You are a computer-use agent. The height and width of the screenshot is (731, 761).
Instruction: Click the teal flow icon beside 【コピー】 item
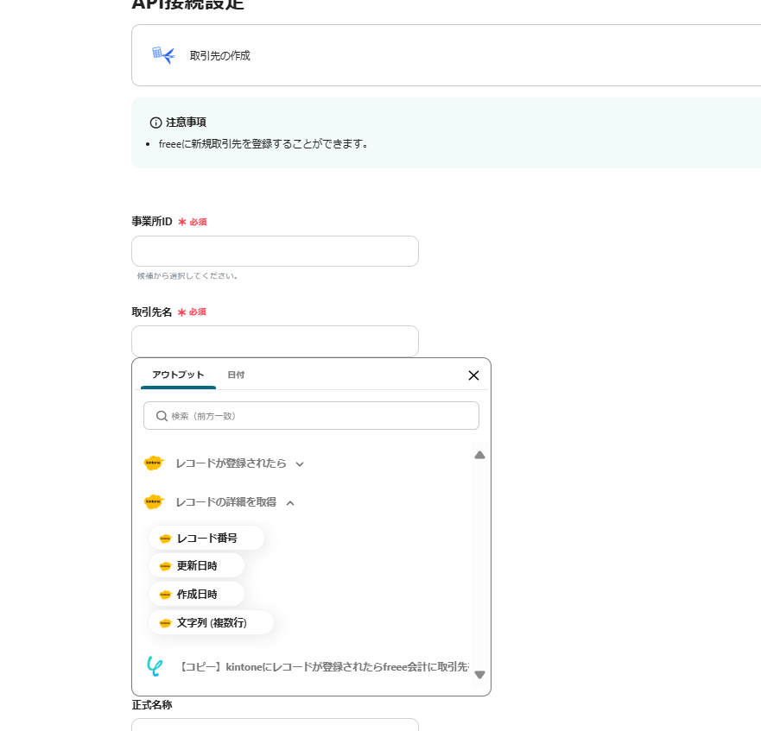point(155,666)
